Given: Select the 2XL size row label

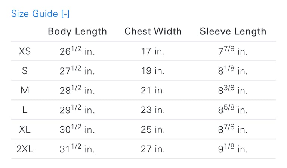Looking at the screenshot, I should pyautogui.click(x=25, y=149).
